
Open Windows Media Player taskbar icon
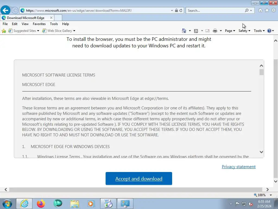click(91, 204)
